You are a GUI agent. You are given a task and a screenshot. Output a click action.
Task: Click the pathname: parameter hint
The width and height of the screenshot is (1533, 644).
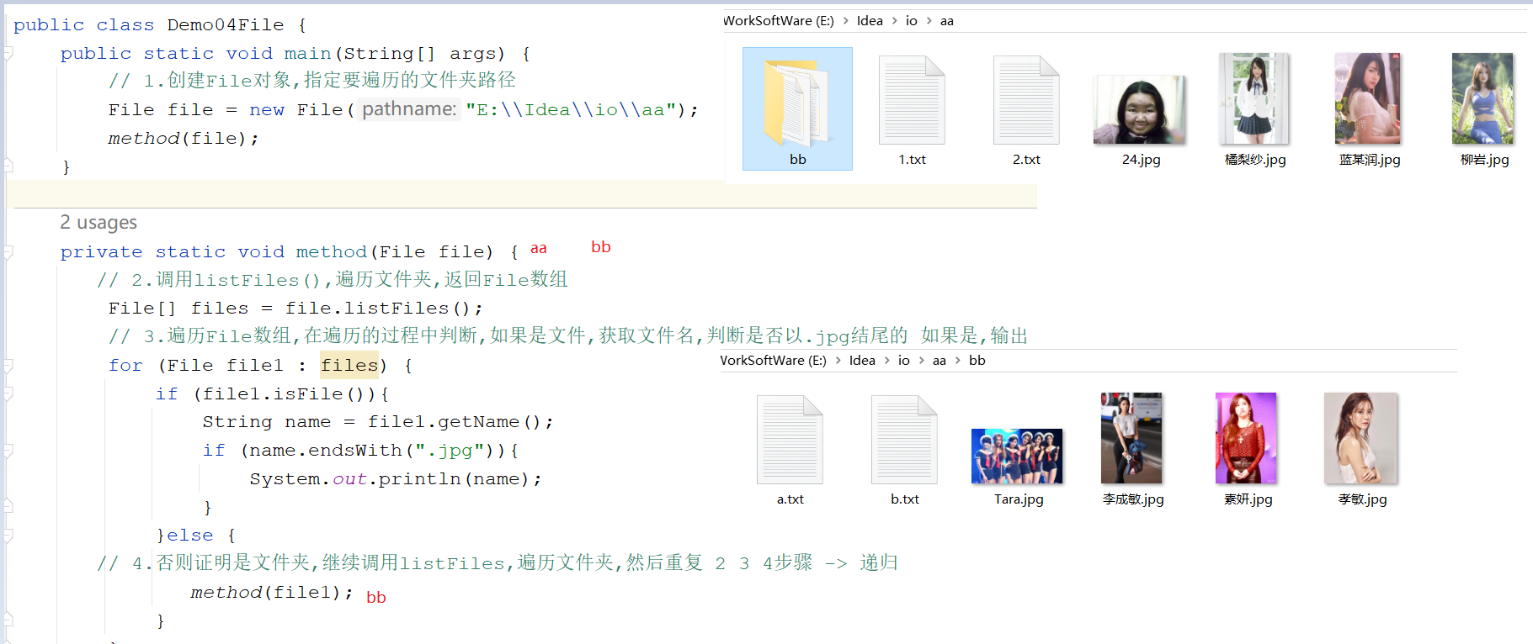[409, 109]
